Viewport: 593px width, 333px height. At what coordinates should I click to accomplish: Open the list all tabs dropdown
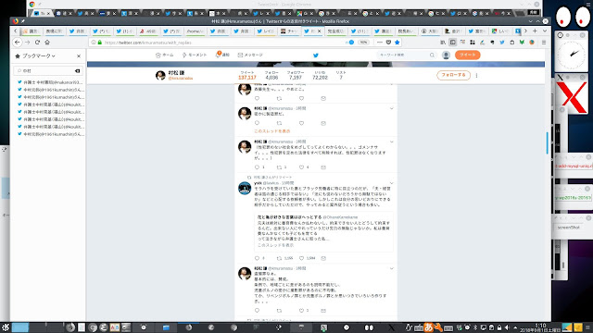coord(545,31)
